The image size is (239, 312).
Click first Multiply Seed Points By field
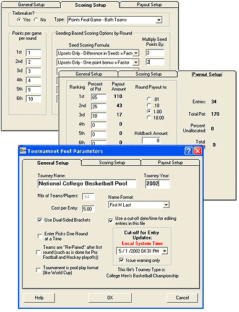click(x=155, y=53)
